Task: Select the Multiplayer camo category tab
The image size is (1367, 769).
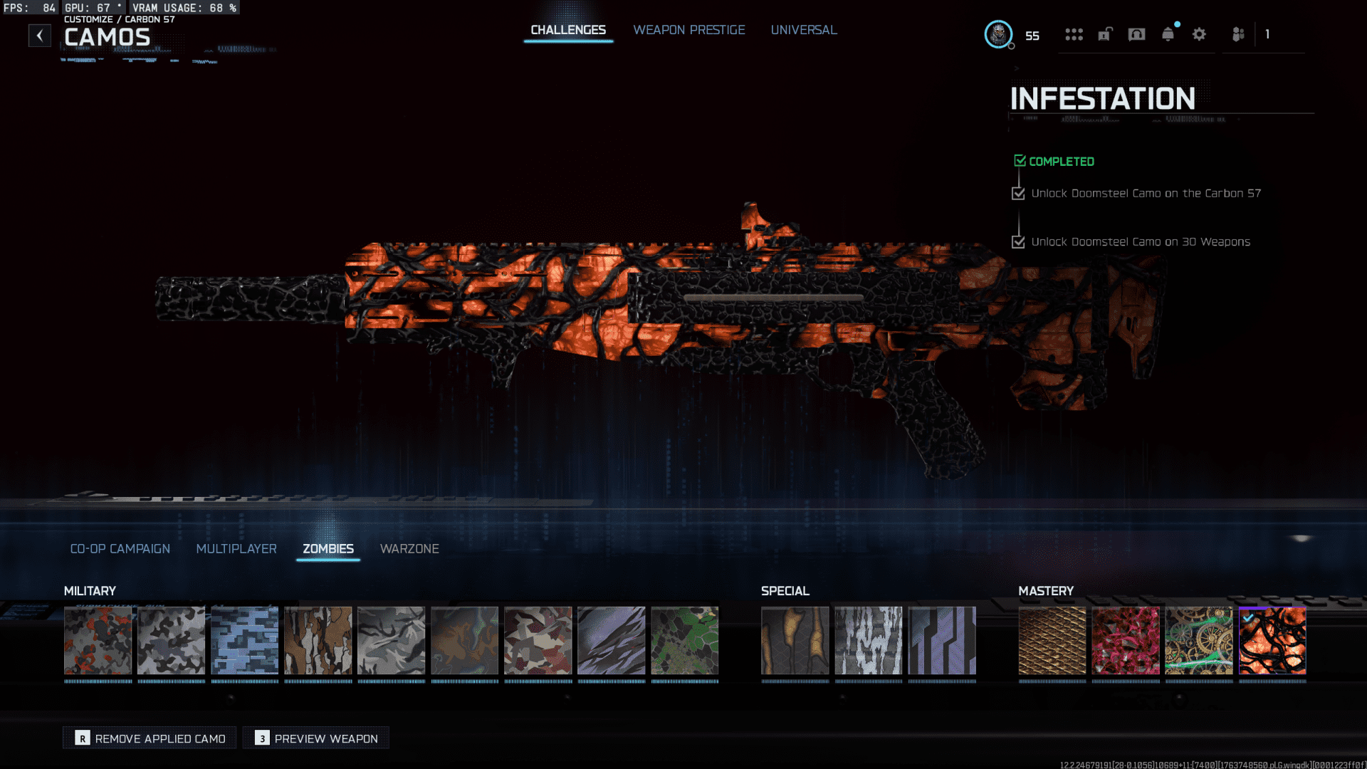Action: point(236,549)
